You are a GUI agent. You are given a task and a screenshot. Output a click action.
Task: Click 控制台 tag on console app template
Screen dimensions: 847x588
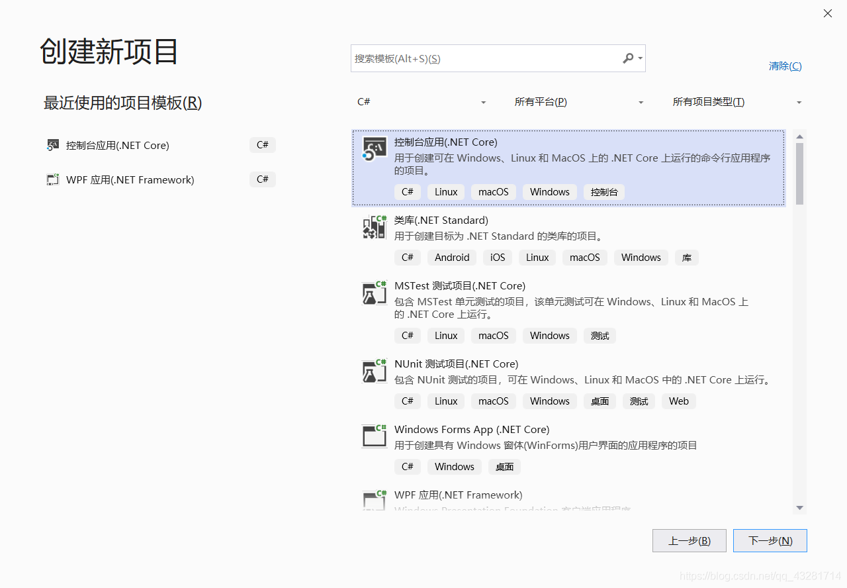tap(604, 192)
